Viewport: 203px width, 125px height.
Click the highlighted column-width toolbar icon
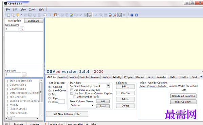pyautogui.click(x=90, y=15)
